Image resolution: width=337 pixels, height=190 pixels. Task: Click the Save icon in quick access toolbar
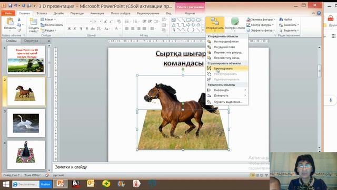[x=10, y=6]
